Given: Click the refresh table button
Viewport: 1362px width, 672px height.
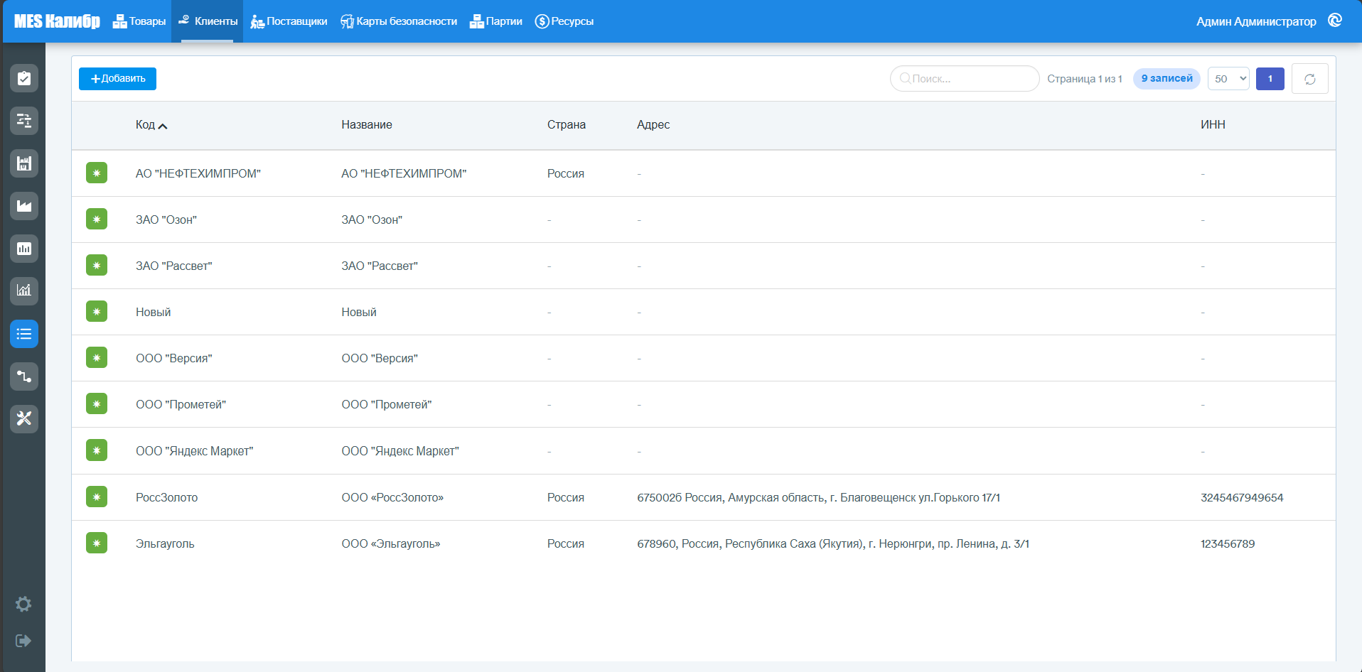Looking at the screenshot, I should pos(1309,79).
